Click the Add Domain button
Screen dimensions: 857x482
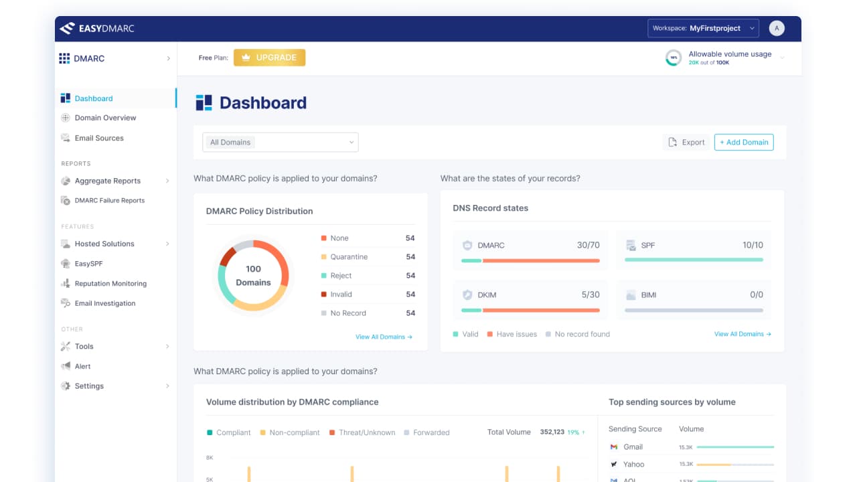(x=744, y=142)
